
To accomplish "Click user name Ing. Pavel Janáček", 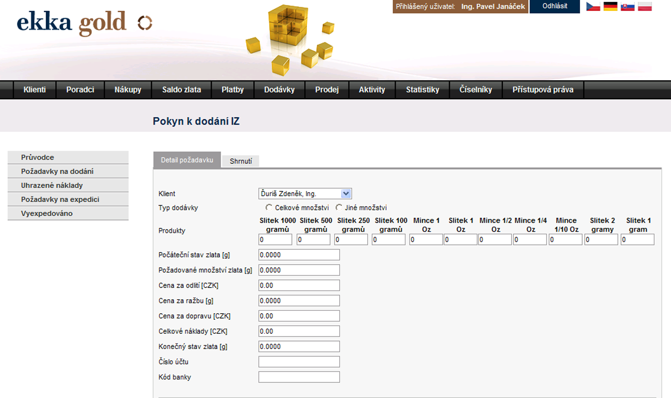I will (493, 7).
